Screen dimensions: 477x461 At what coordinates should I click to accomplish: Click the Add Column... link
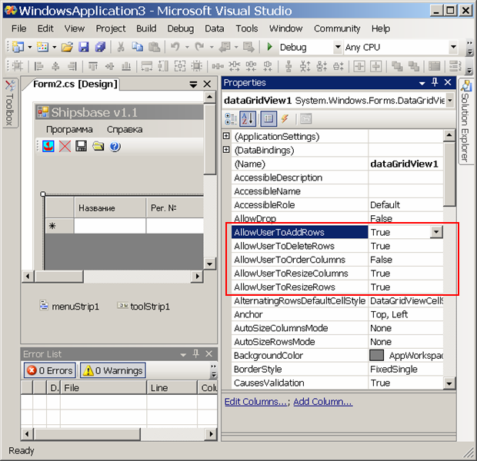[x=322, y=401]
